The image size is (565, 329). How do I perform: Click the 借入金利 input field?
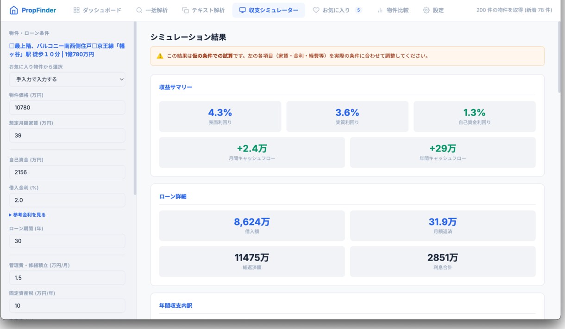tap(67, 200)
